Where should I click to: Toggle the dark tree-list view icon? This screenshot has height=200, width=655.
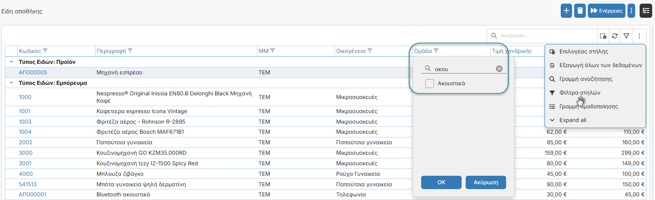tap(646, 11)
